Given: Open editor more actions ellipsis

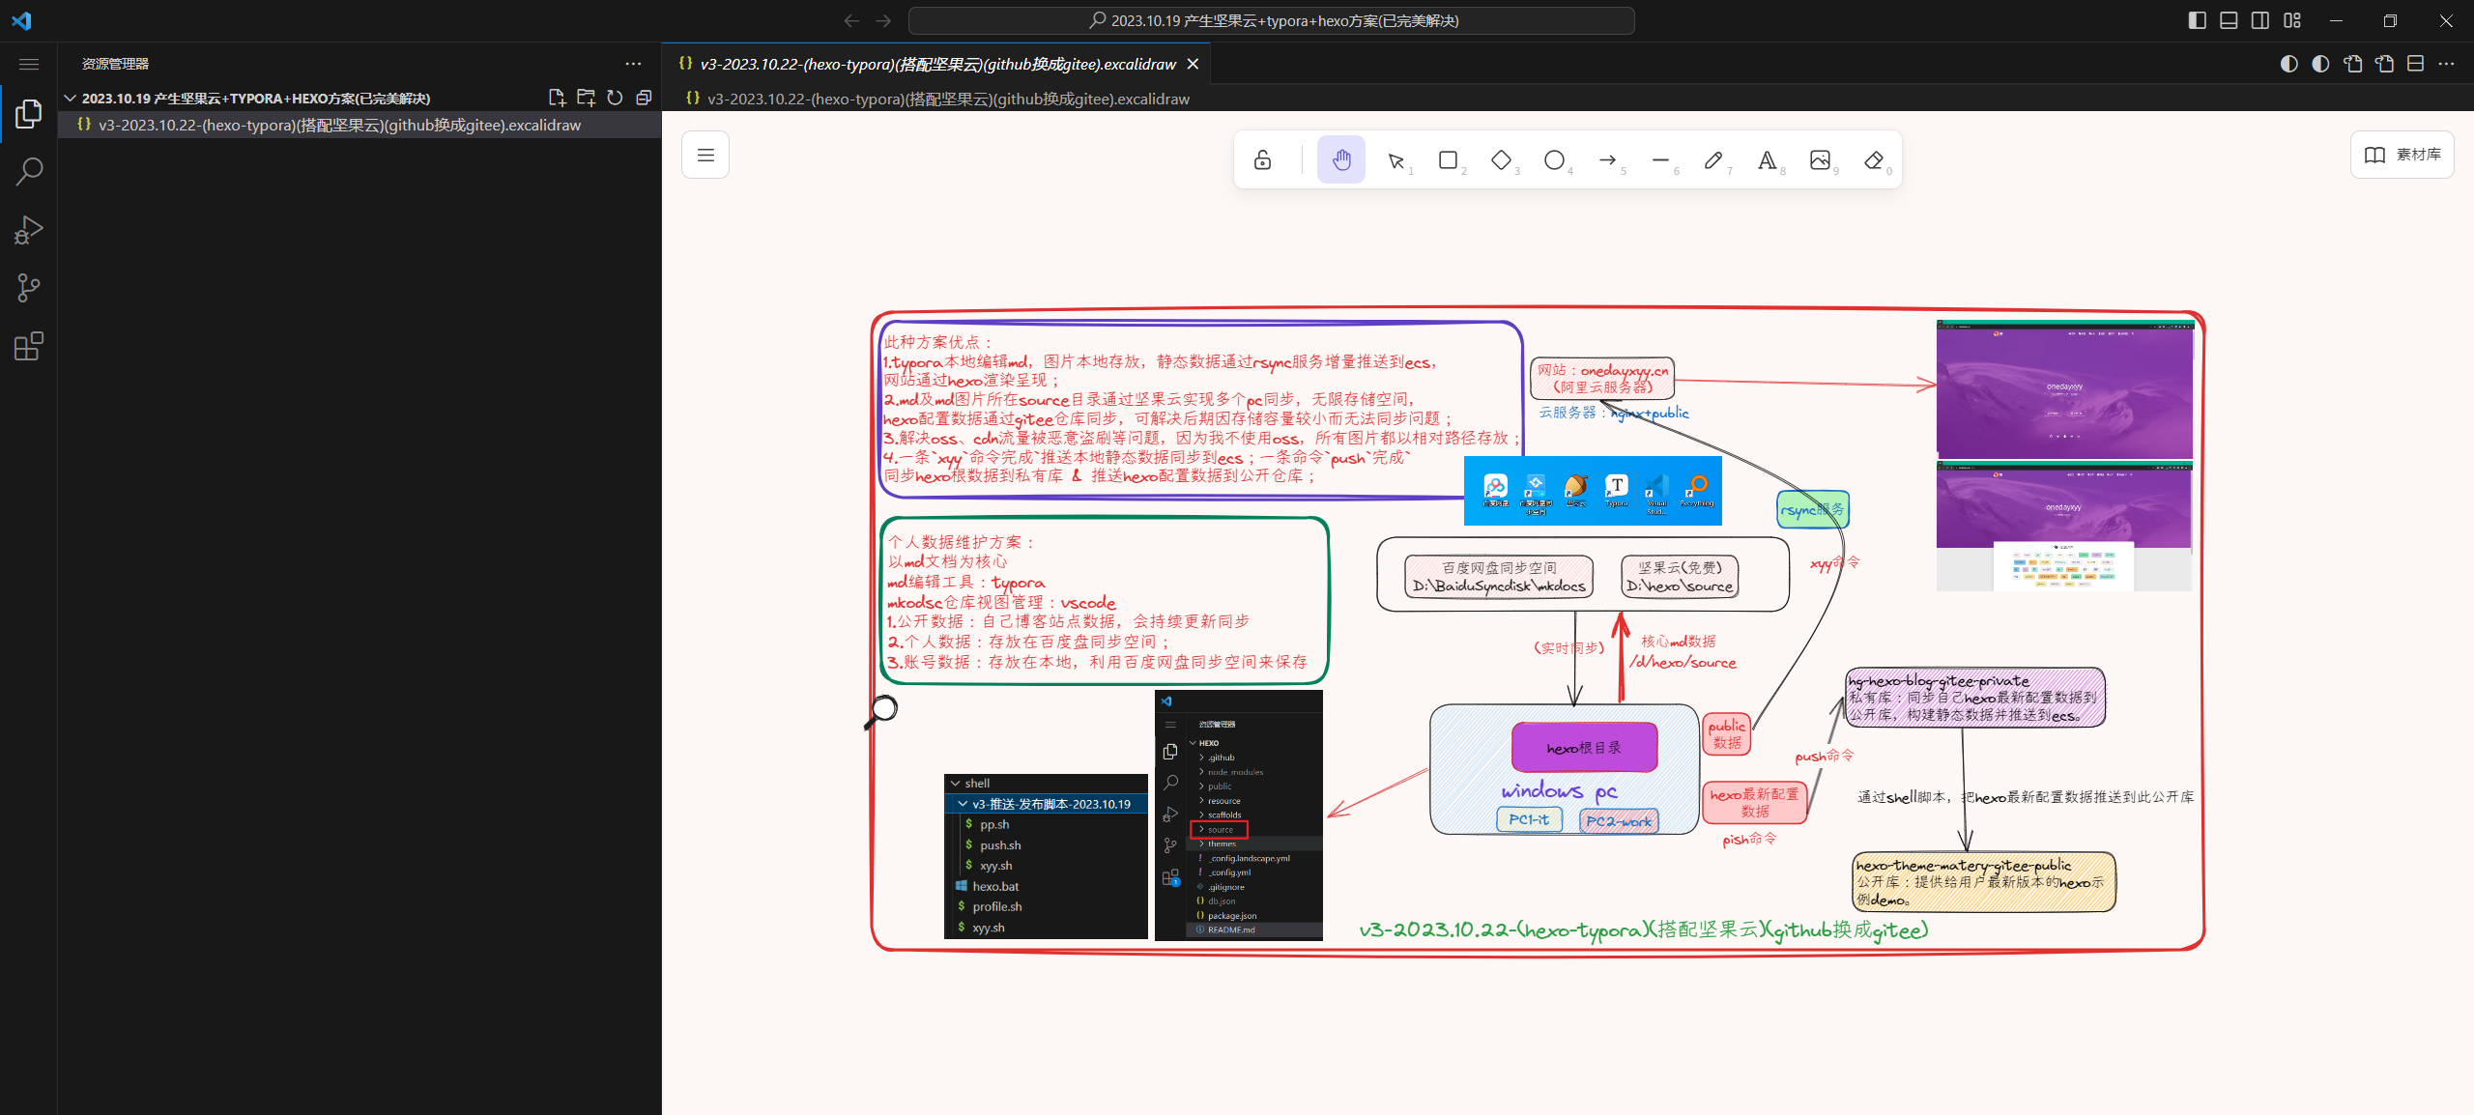Looking at the screenshot, I should click(2446, 64).
